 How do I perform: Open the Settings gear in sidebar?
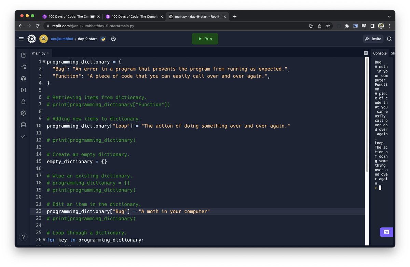coord(23,113)
